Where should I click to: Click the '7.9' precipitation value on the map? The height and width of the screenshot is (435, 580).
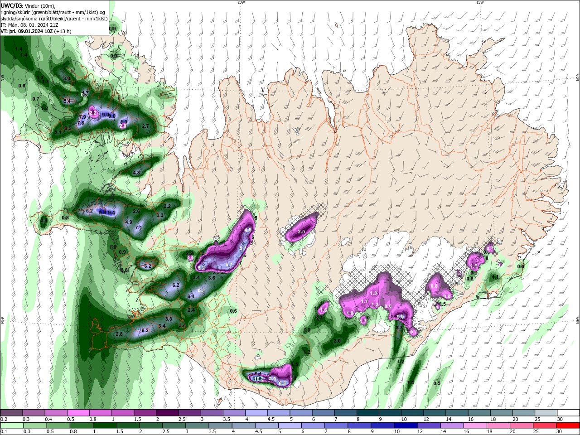82,117
